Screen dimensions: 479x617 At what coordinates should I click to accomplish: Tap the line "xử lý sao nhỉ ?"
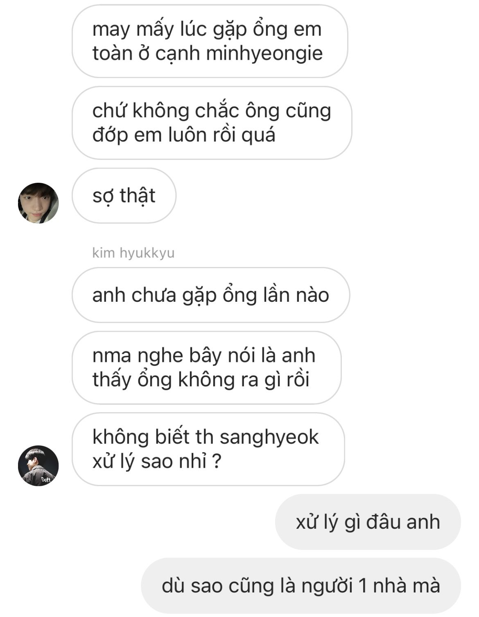[x=157, y=461]
